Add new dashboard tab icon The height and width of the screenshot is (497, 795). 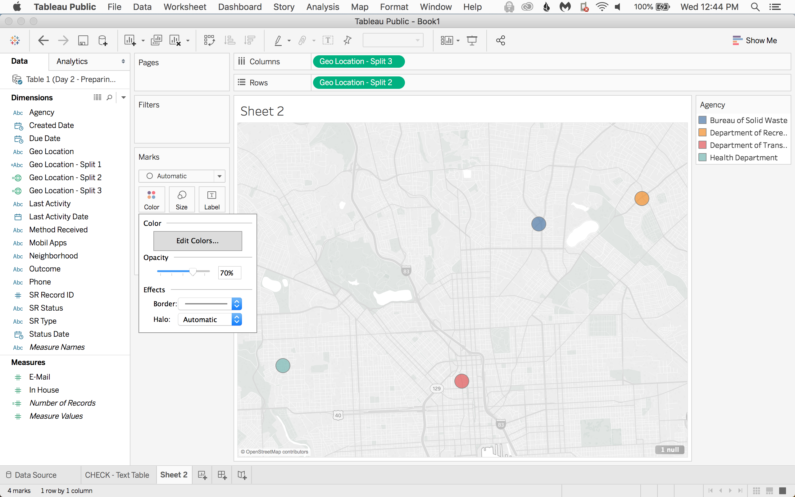222,475
